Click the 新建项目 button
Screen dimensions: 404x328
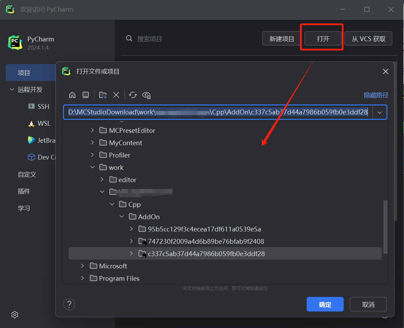[282, 39]
